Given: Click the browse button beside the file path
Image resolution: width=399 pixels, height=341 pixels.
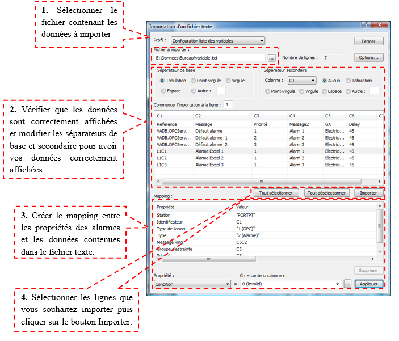Looking at the screenshot, I should click(271, 58).
